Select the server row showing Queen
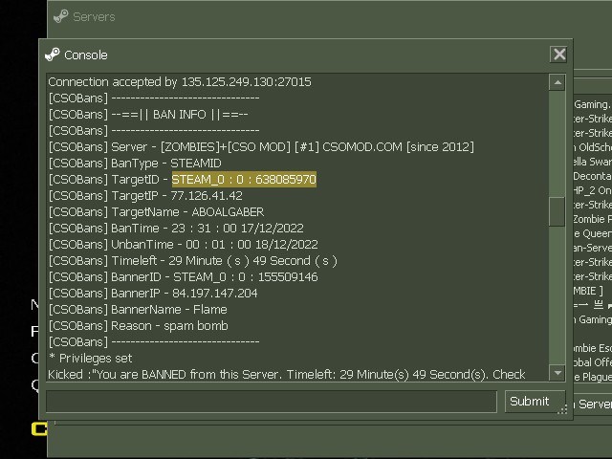The image size is (612, 459). (x=593, y=233)
